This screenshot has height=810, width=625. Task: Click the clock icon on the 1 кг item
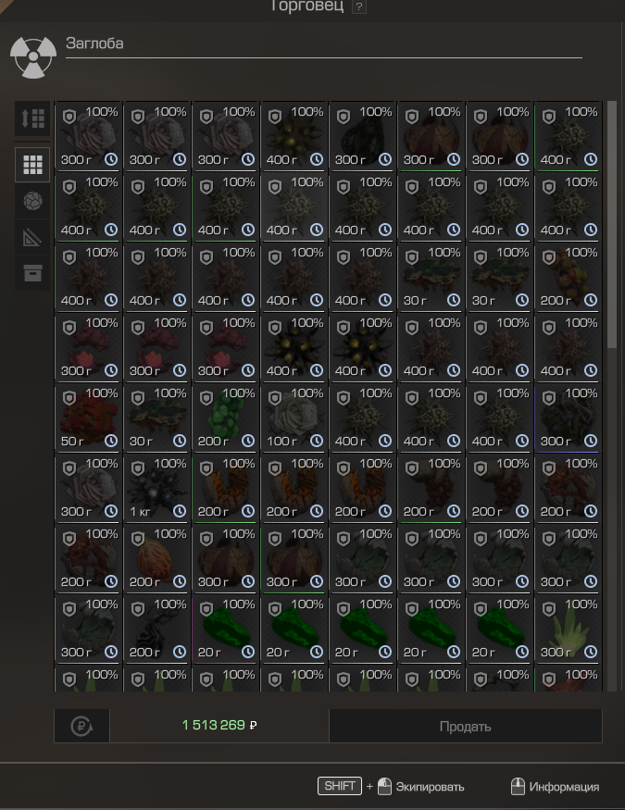click(x=180, y=511)
